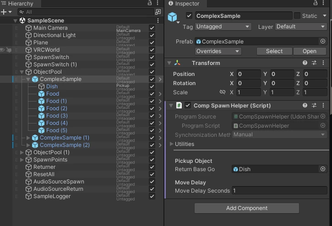The width and height of the screenshot is (332, 226).
Task: Open the SampleScene three-dot options menu
Action: coord(158,21)
